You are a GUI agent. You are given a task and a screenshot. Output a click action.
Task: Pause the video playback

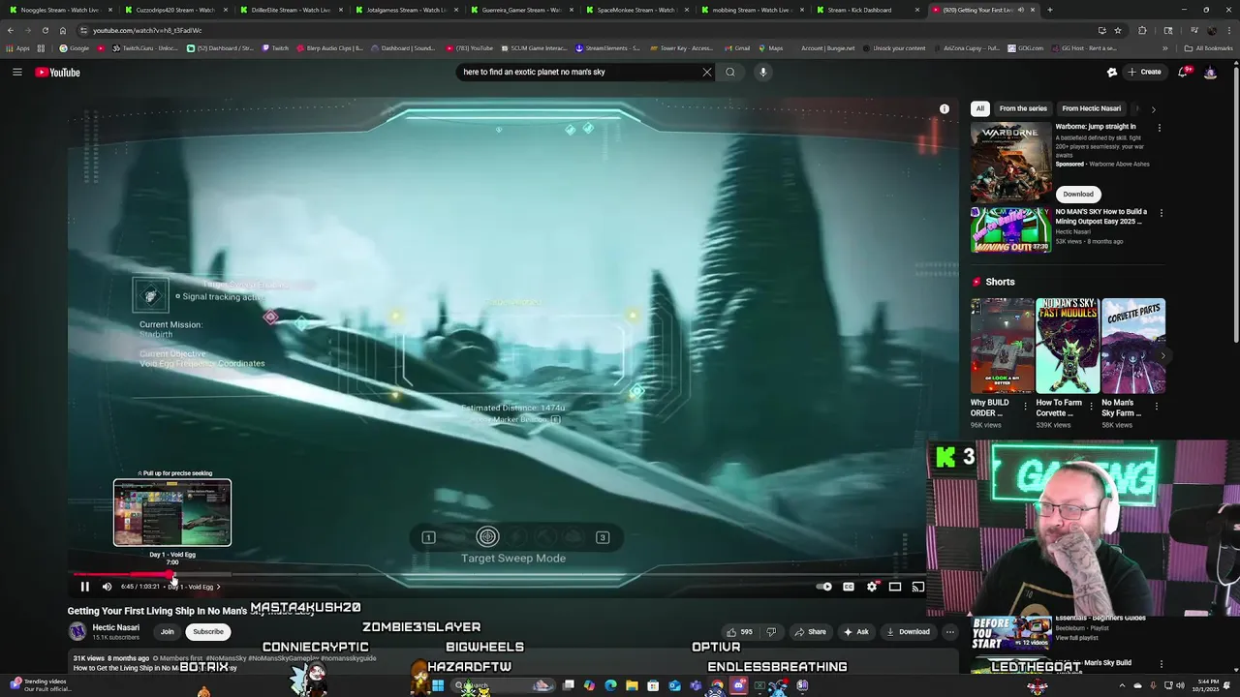coord(84,587)
